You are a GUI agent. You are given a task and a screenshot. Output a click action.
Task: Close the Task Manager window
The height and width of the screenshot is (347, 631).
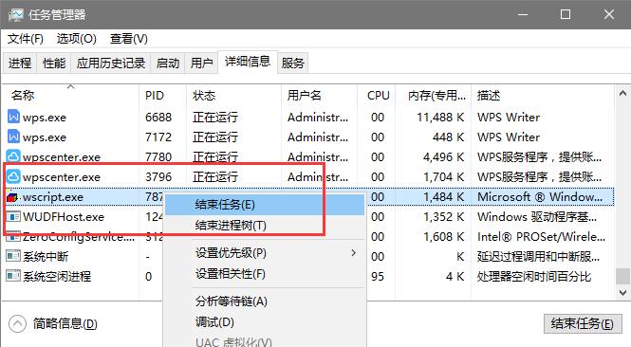pos(609,14)
